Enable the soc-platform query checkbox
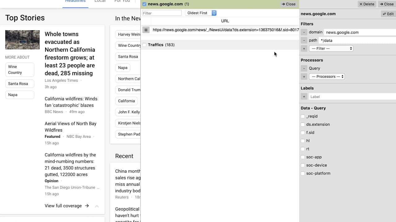 tap(303, 174)
